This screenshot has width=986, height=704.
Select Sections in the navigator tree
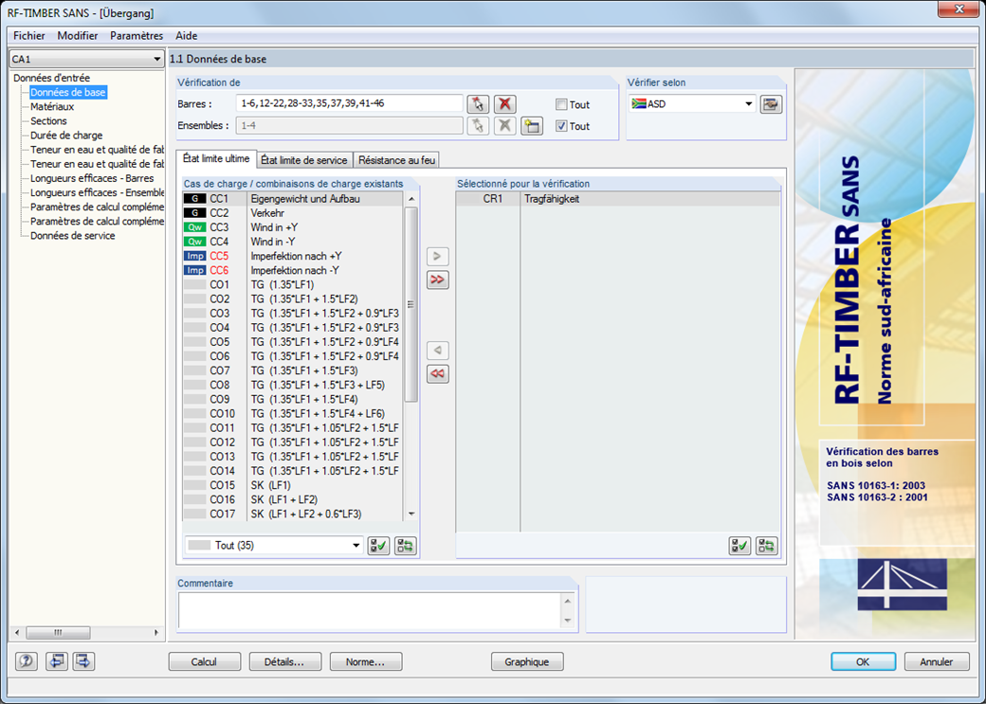pos(48,121)
